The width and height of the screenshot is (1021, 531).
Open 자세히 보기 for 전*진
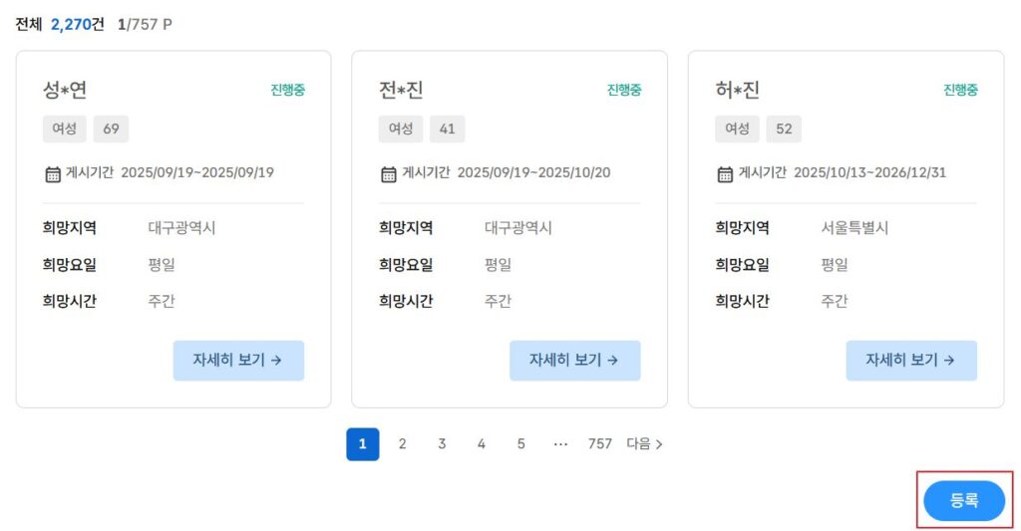[575, 360]
